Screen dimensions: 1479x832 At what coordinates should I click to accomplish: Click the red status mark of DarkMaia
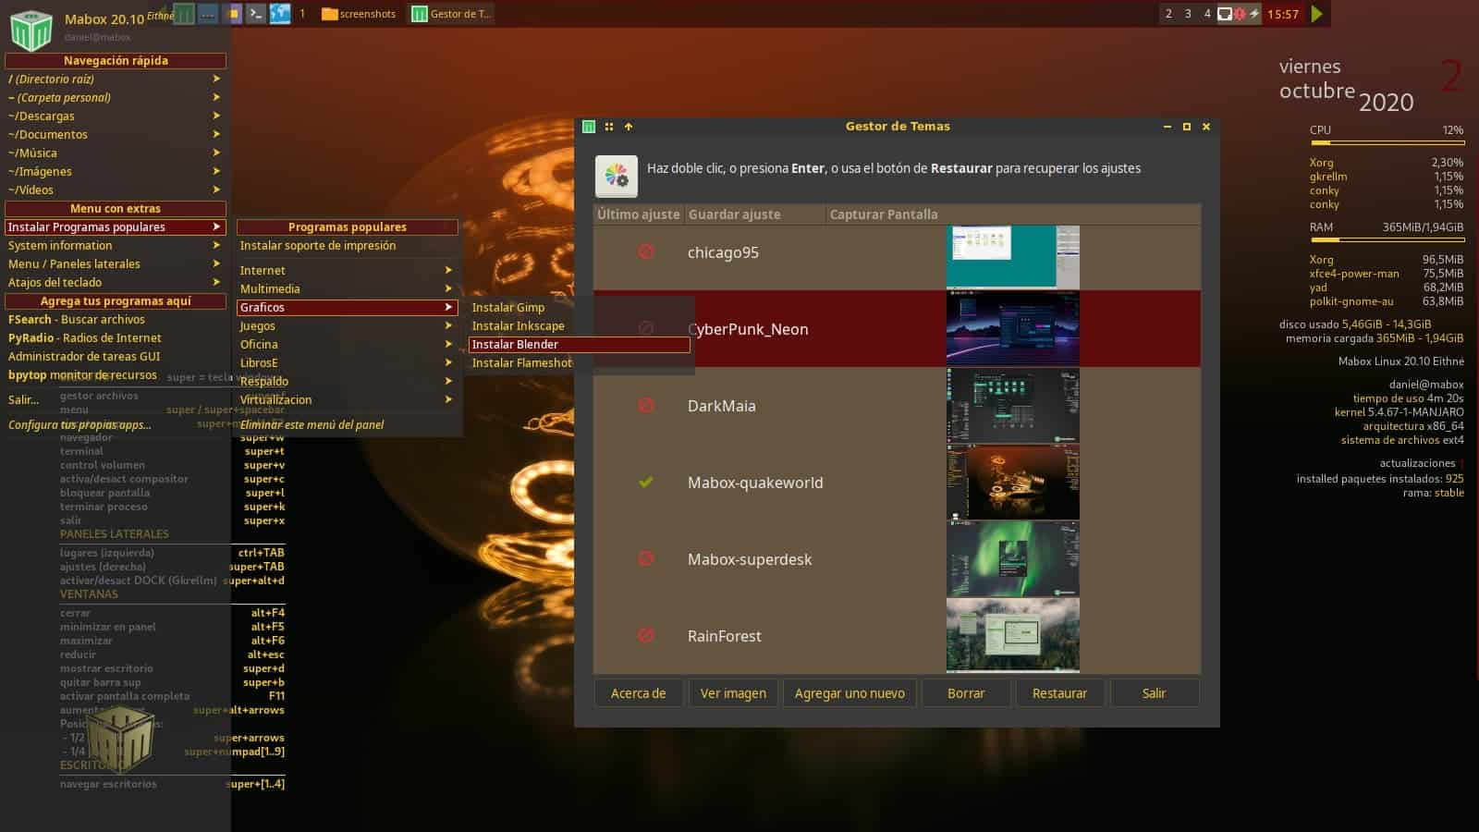pyautogui.click(x=646, y=405)
